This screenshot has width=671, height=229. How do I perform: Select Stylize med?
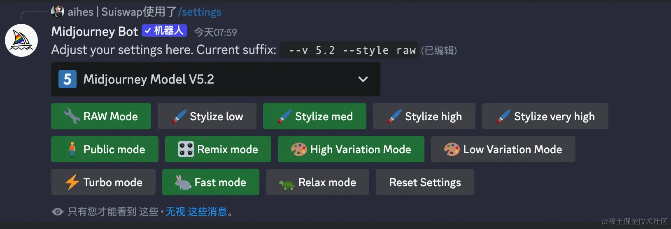(315, 116)
